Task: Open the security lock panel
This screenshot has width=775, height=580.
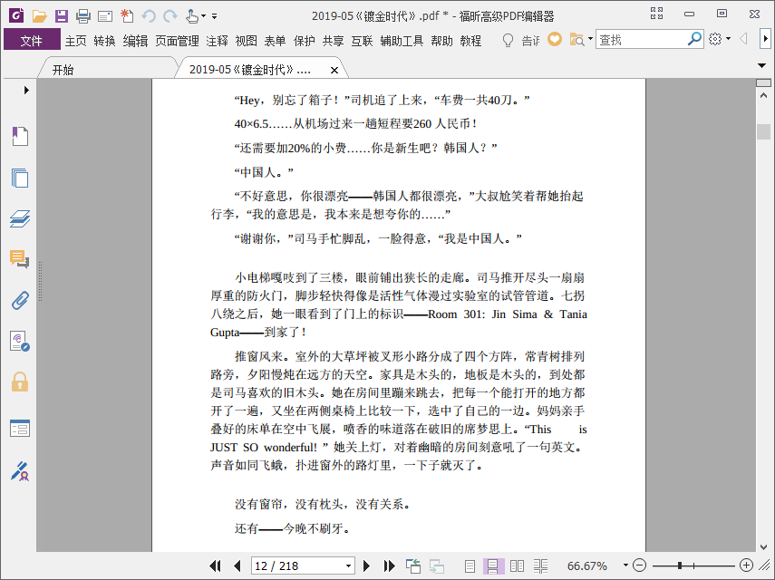Action: pyautogui.click(x=20, y=382)
